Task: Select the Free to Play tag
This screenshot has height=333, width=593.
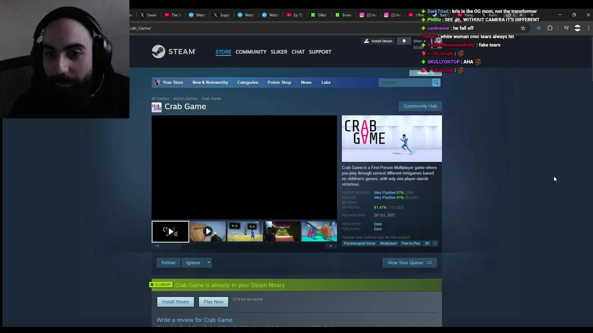Action: point(411,243)
